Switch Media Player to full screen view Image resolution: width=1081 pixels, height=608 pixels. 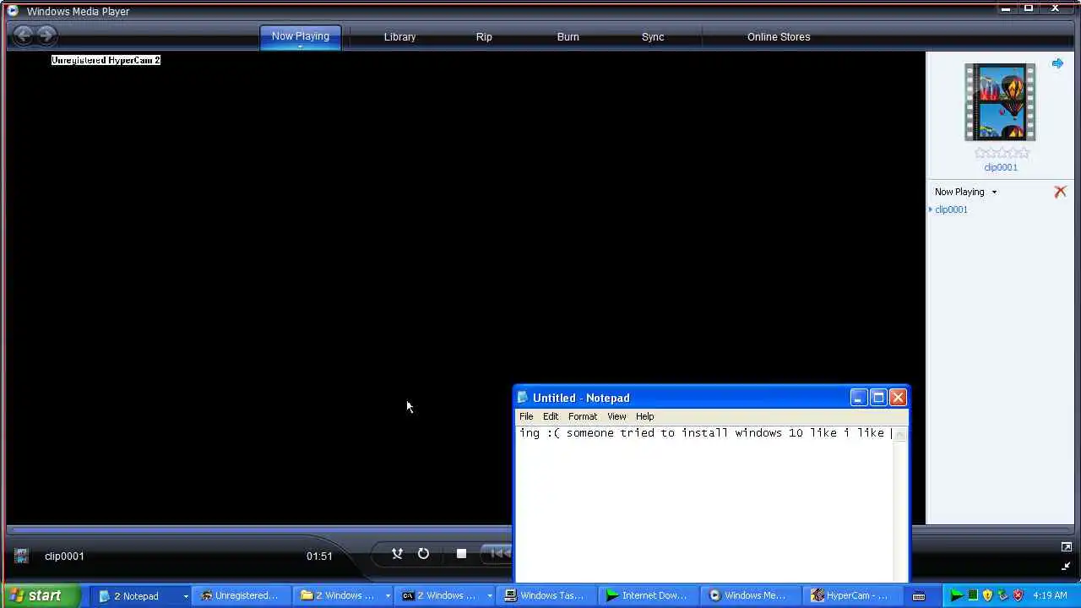point(1066,547)
